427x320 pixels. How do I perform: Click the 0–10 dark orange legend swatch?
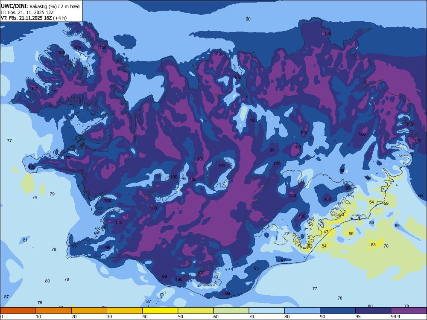tap(18, 311)
